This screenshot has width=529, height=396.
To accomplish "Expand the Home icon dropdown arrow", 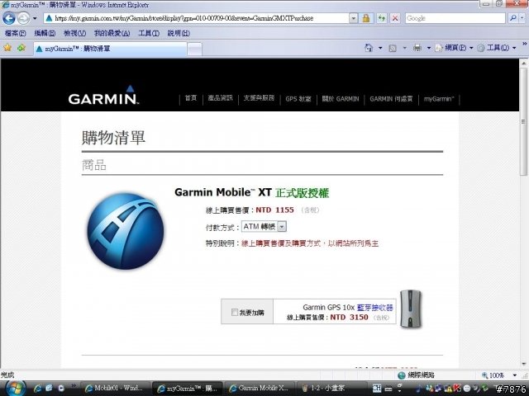I will click(380, 48).
